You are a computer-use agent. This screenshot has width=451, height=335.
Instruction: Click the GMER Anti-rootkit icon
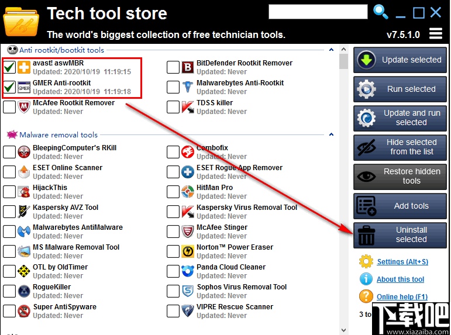point(24,87)
